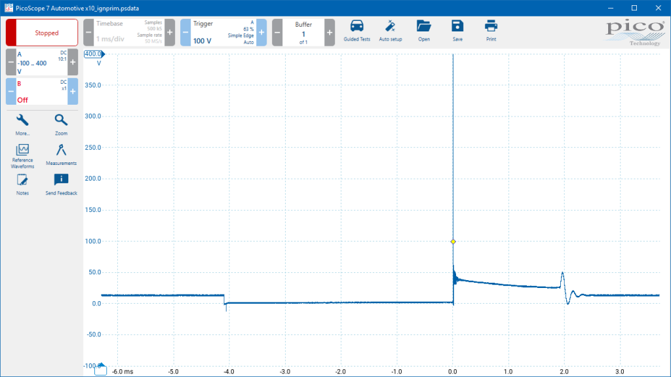Open Channel A range settings
Image resolution: width=671 pixels, height=377 pixels.
[x=42, y=62]
